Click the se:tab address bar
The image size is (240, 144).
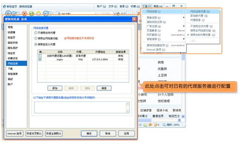(85, 14)
